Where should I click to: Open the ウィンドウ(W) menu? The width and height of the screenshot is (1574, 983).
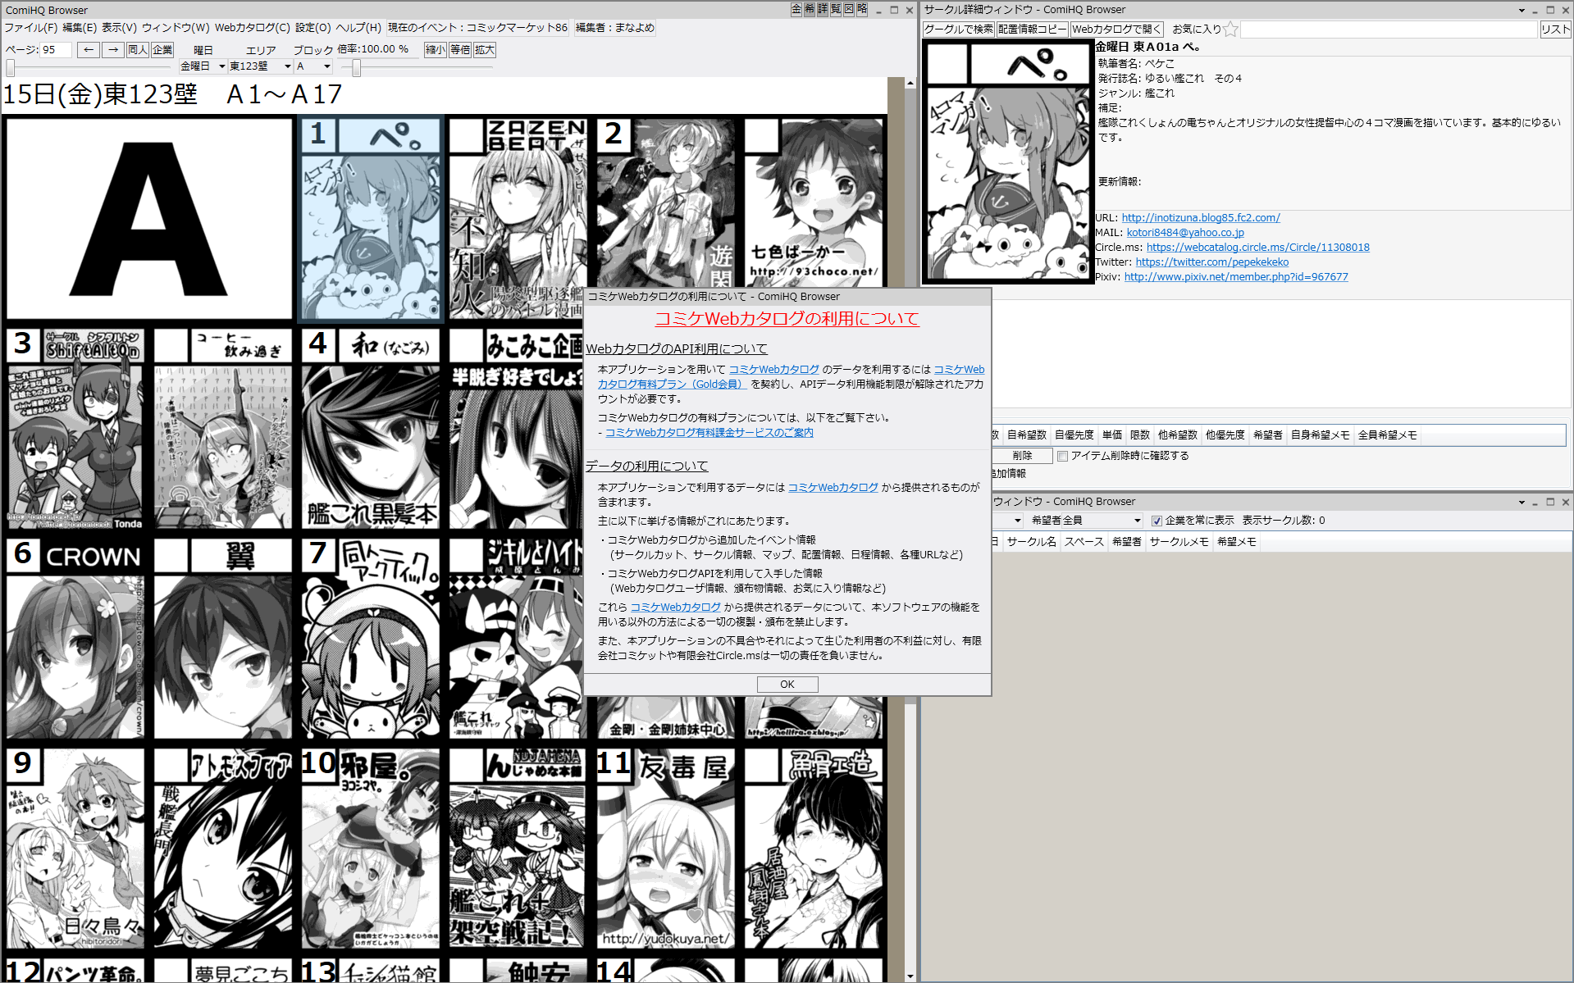pyautogui.click(x=176, y=27)
